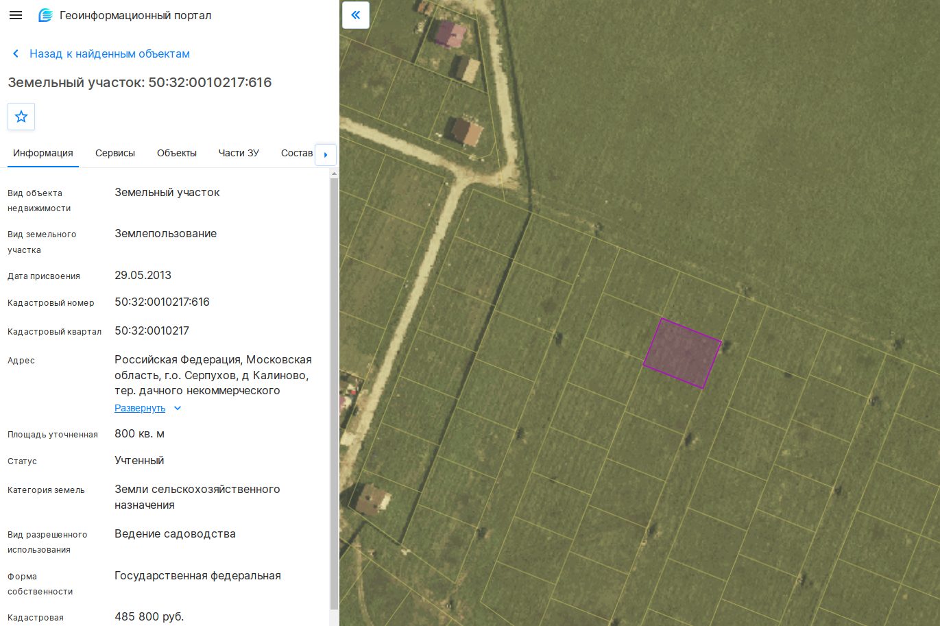Click the Кадастровый квартал value 50:32:0010217

tap(152, 330)
